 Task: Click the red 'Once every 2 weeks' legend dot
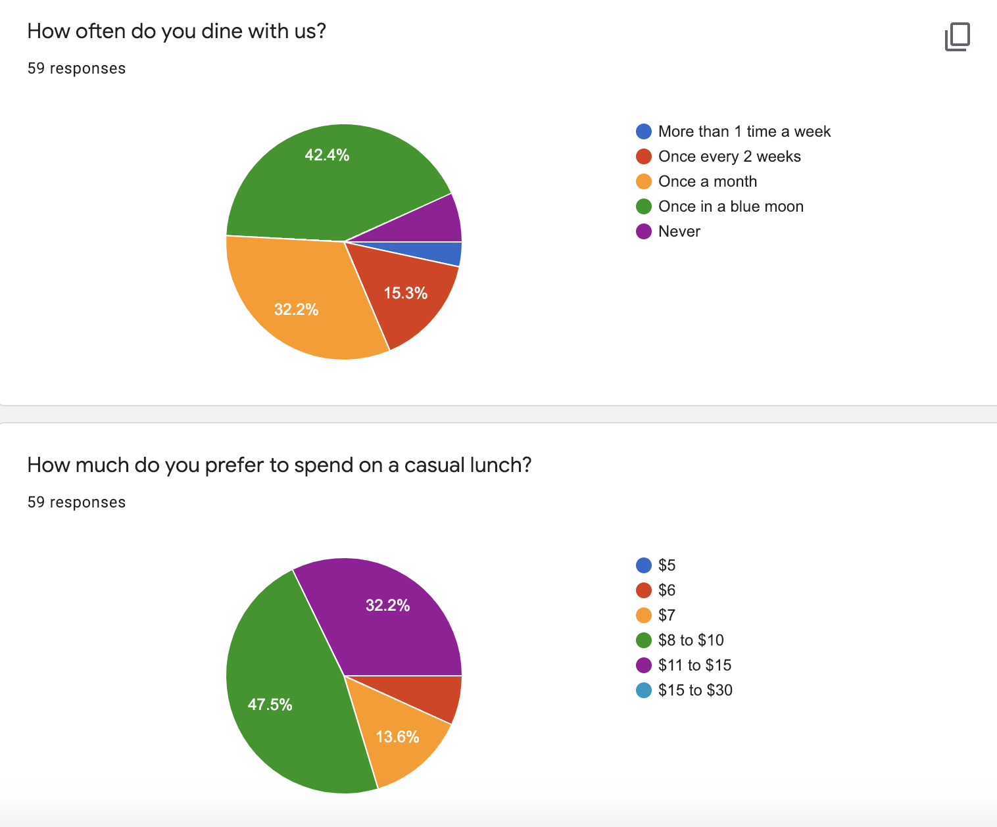point(644,156)
